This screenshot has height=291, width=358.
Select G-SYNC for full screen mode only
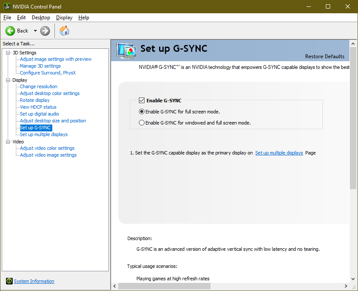click(x=141, y=112)
